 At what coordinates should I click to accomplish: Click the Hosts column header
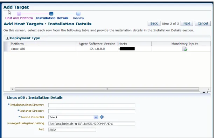pos(135,44)
